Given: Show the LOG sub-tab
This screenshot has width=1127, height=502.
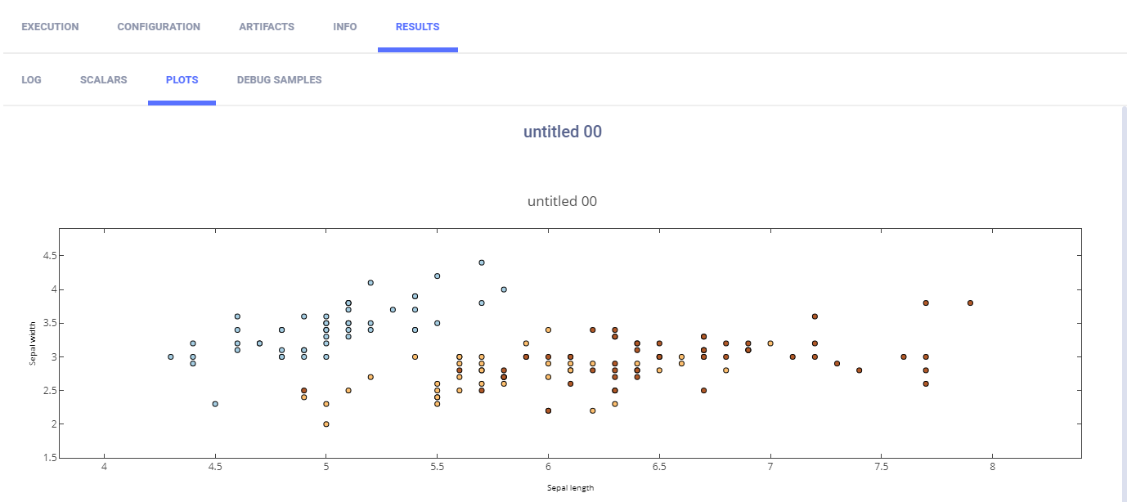Looking at the screenshot, I should pyautogui.click(x=31, y=80).
